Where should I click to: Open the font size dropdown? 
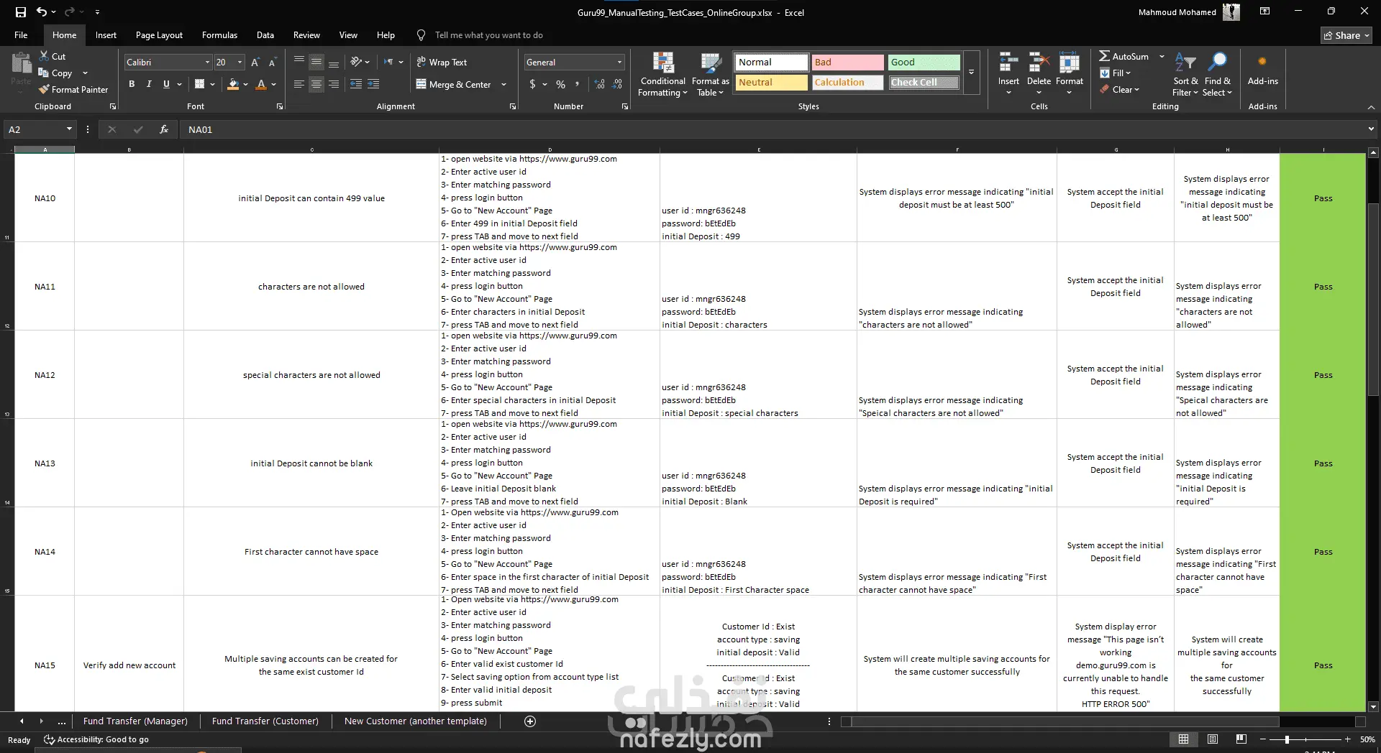pos(240,63)
